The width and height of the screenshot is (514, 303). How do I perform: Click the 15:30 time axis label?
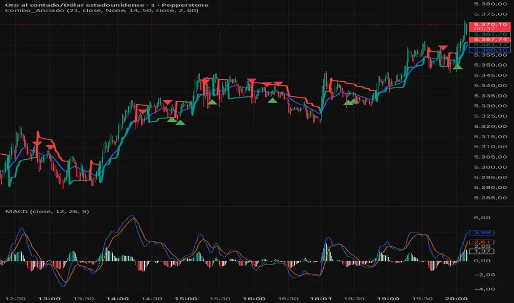tap(219, 299)
